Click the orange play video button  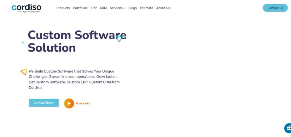[69, 103]
